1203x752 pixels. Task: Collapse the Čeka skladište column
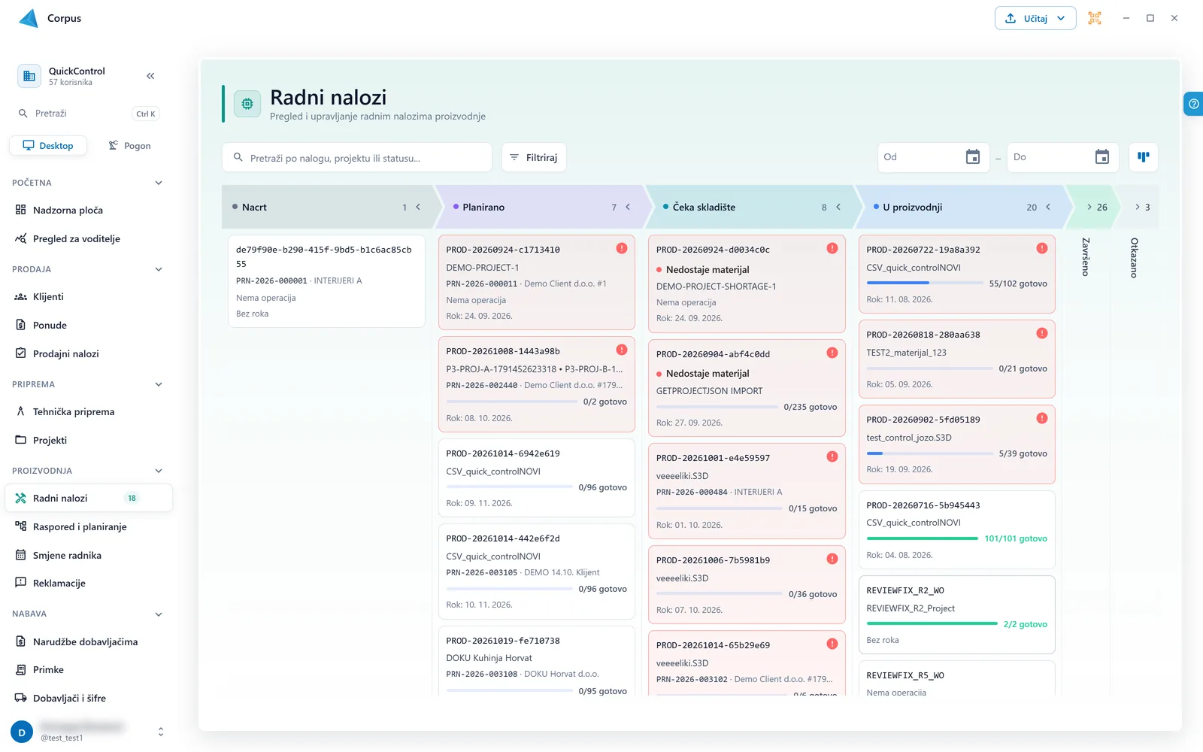838,207
